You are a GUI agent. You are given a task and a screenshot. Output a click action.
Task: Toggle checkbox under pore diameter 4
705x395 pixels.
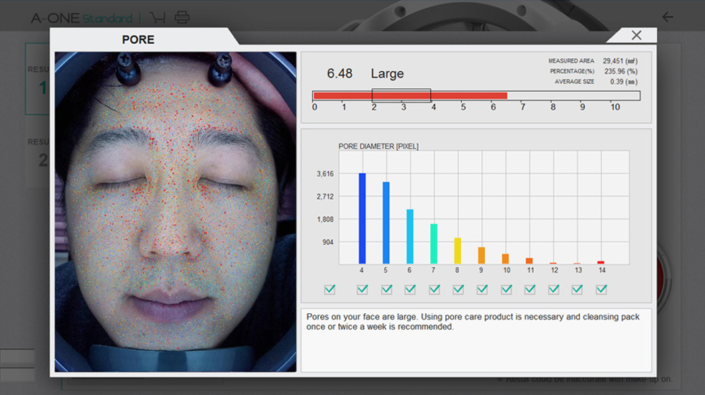[x=362, y=289]
